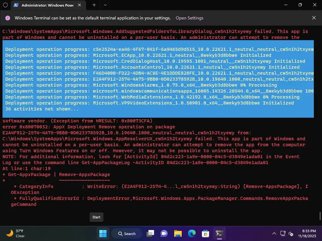Click the Microsoft.ECApp deployment progress line
Image resolution: width=322 pixels, height=241 pixels.
point(138,55)
